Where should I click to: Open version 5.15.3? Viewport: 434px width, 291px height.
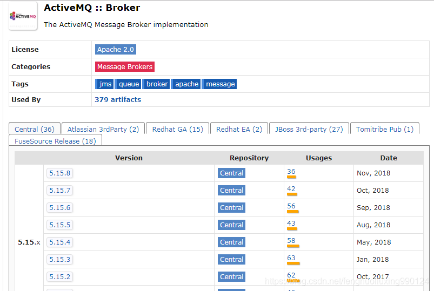(60, 260)
